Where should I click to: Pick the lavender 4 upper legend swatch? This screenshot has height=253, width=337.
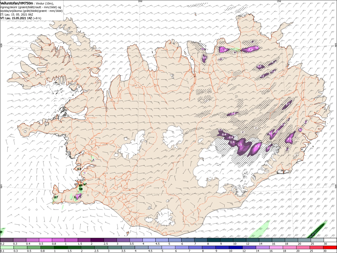149,240
